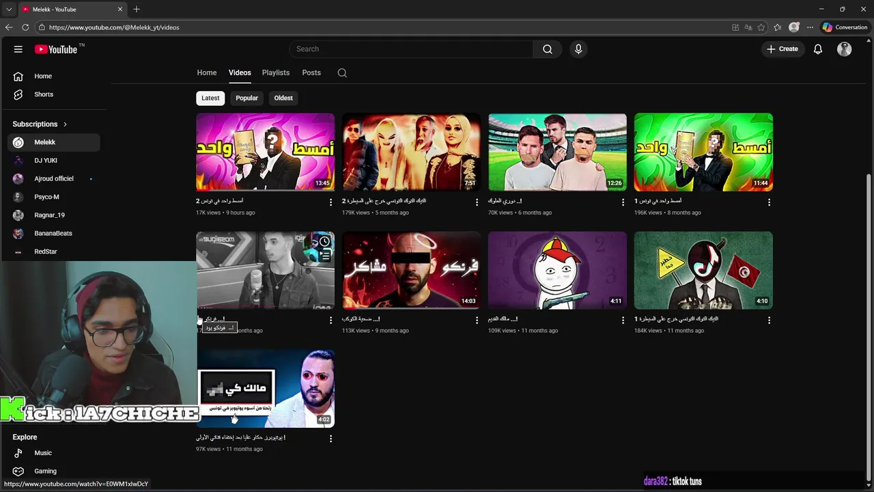Open options menu for 184K views video
The image size is (874, 492).
(x=769, y=320)
